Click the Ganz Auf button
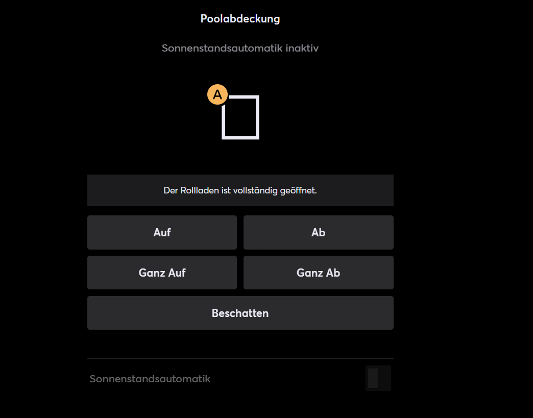The width and height of the screenshot is (533, 418). click(162, 273)
